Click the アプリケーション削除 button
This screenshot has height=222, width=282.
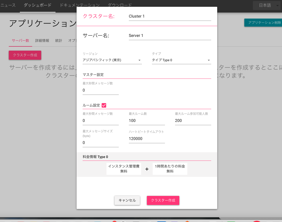pyautogui.click(x=266, y=22)
